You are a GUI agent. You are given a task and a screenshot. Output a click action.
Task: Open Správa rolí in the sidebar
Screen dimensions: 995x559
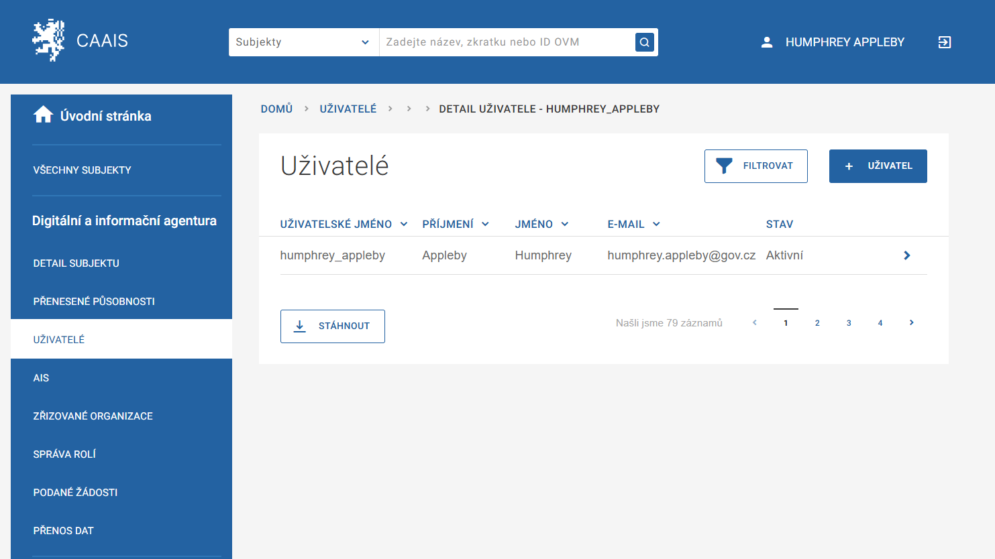[x=64, y=454]
